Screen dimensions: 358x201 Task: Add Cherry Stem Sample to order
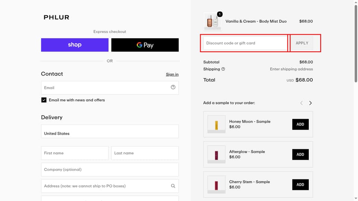pos(300,185)
